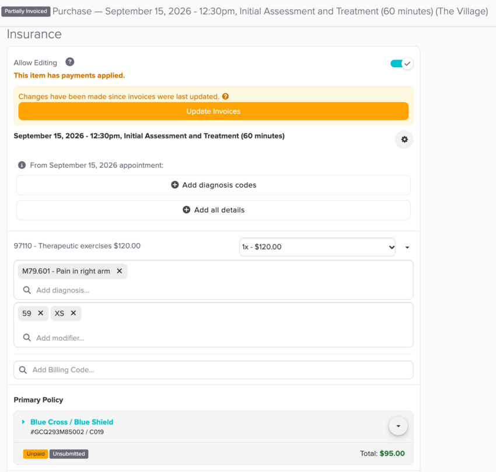Remove the M79.601 Pain in right arm diagnosis
Viewport: 496px width, 472px height.
pos(119,271)
